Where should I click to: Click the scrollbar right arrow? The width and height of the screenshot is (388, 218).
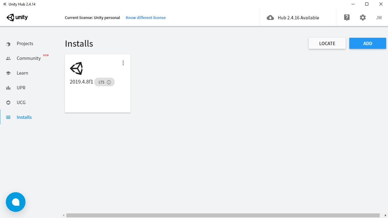(385, 216)
